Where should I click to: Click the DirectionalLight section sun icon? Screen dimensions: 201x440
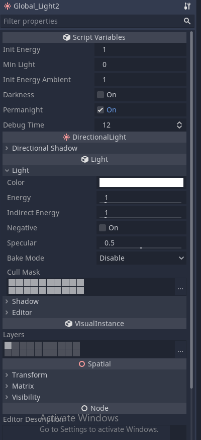point(66,137)
